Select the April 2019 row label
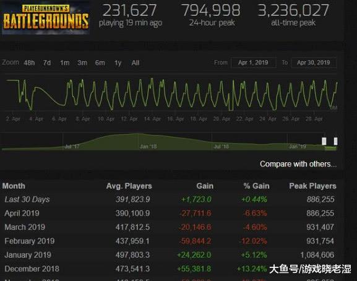Screen dimensions: 357x281 tap(22, 214)
